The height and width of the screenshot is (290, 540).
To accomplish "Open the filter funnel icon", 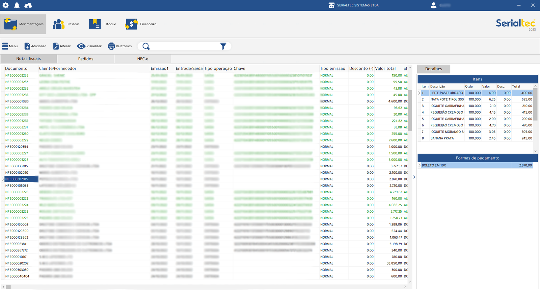I will pos(223,46).
